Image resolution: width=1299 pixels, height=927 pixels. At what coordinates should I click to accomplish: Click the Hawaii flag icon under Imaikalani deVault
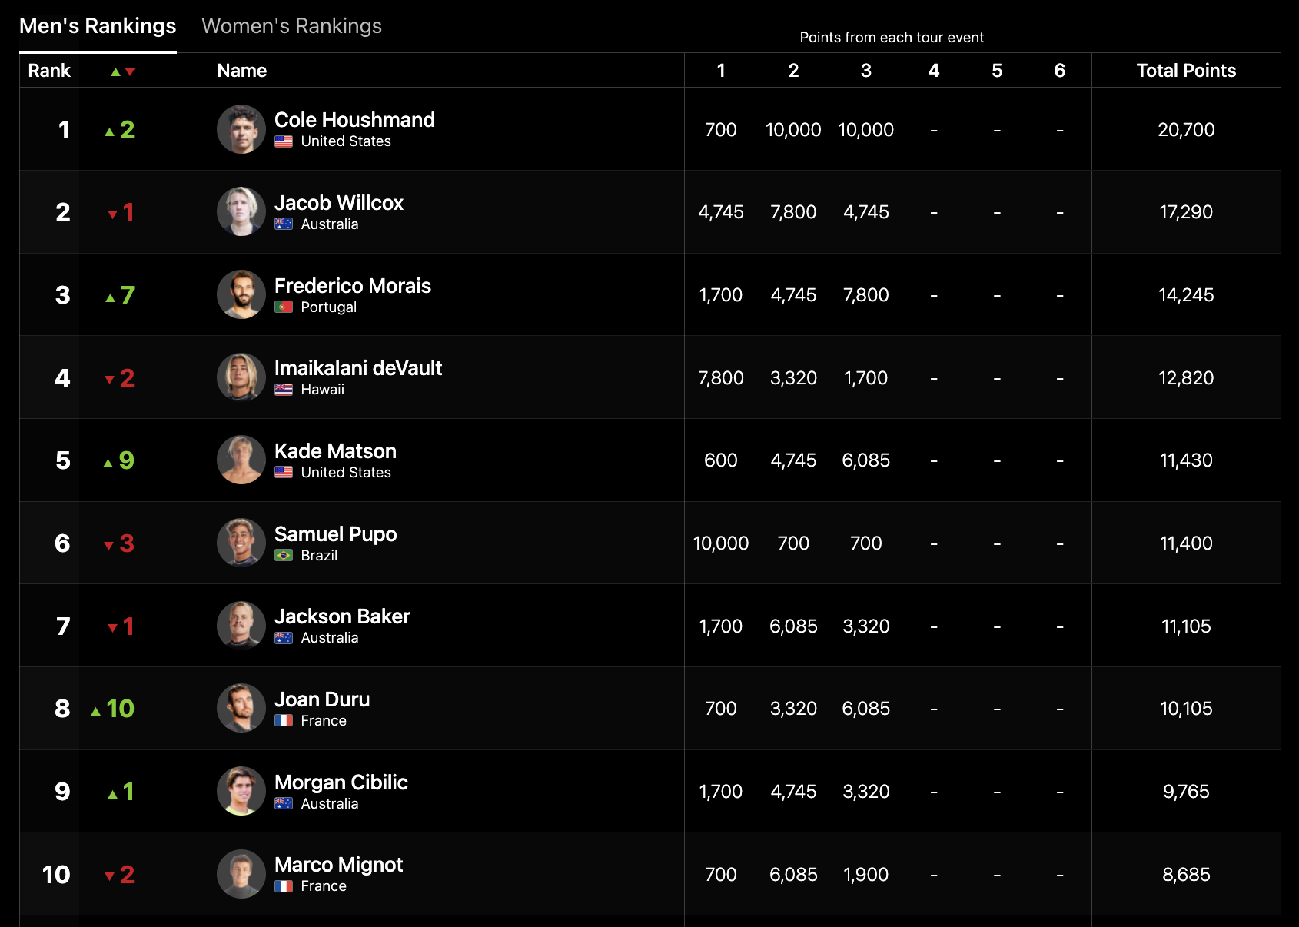click(284, 390)
